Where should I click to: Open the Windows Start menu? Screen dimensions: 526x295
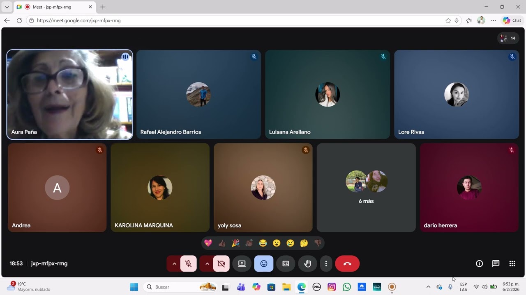pyautogui.click(x=134, y=287)
